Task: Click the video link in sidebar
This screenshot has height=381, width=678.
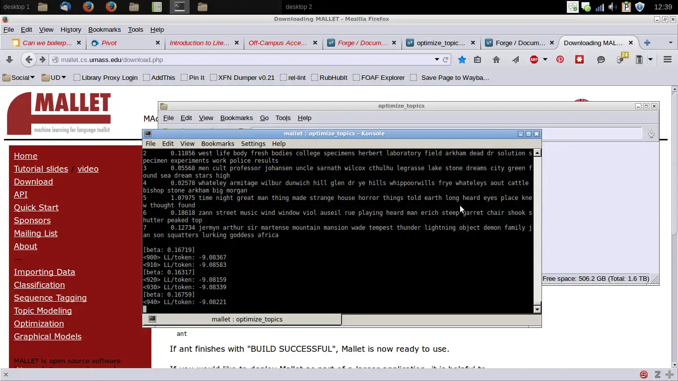Action: [x=88, y=169]
